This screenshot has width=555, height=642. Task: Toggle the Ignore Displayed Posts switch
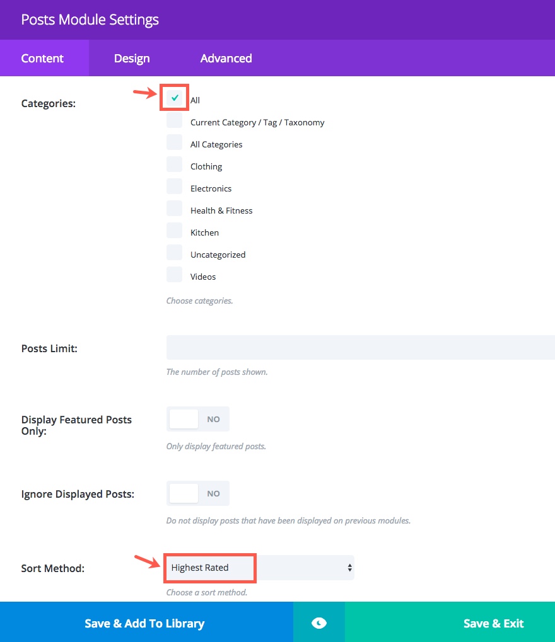197,493
